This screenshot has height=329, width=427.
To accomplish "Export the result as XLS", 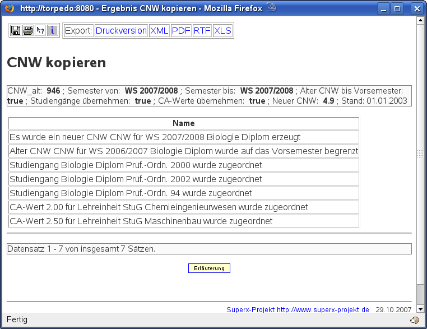I will (x=222, y=30).
